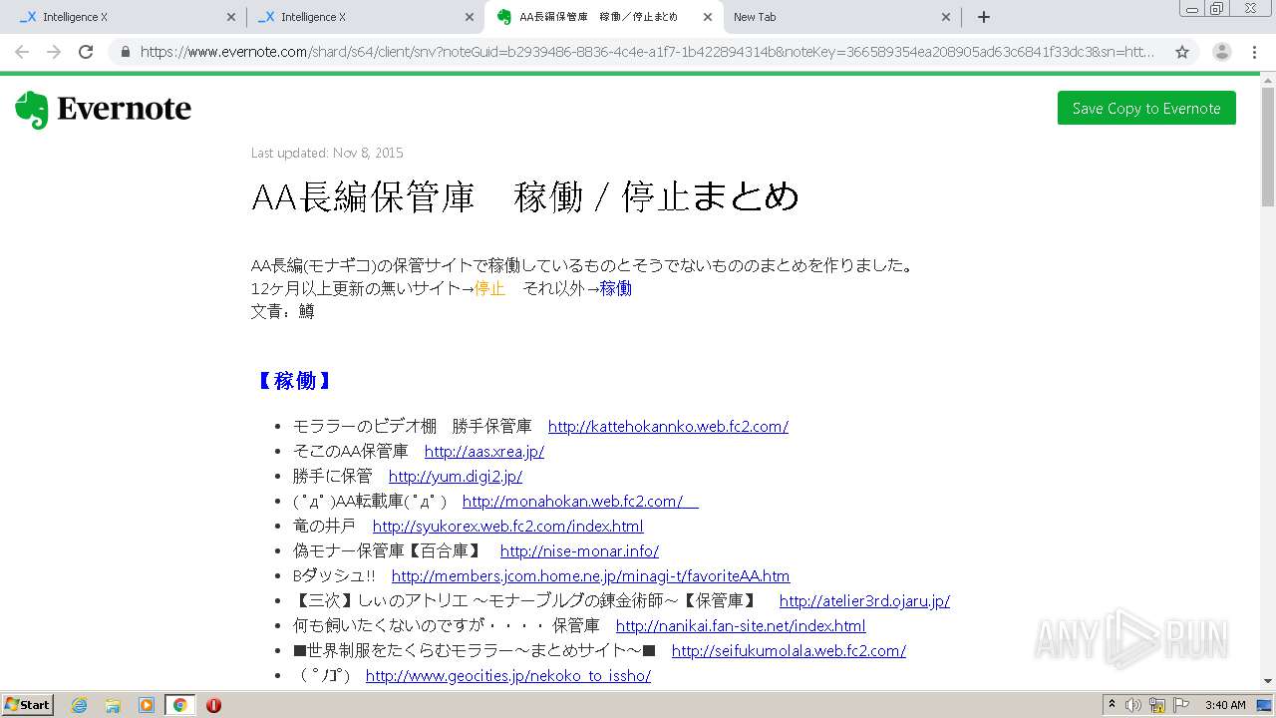
Task: Click the blue 稼働 word in the legend
Action: click(x=615, y=289)
